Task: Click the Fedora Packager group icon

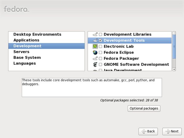Action: click(x=95, y=59)
